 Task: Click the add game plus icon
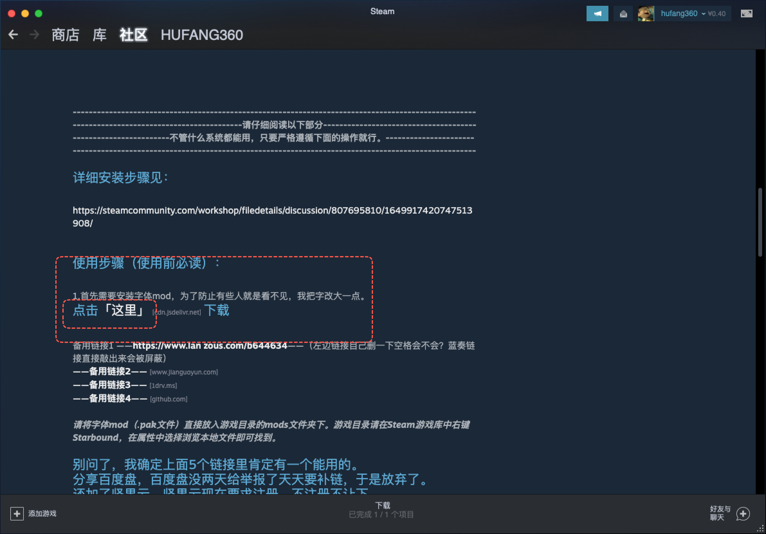17,513
